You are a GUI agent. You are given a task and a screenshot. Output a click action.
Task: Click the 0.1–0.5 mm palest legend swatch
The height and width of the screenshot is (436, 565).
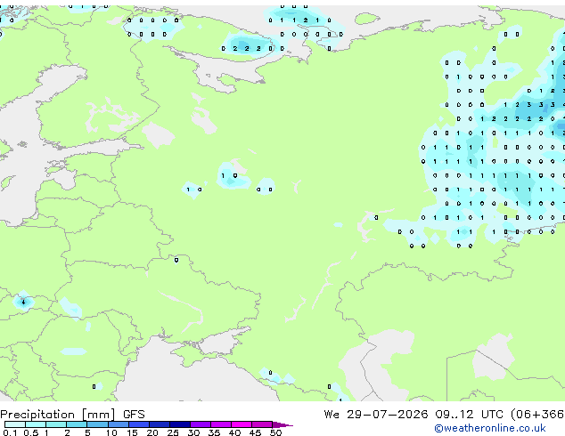[15, 424]
